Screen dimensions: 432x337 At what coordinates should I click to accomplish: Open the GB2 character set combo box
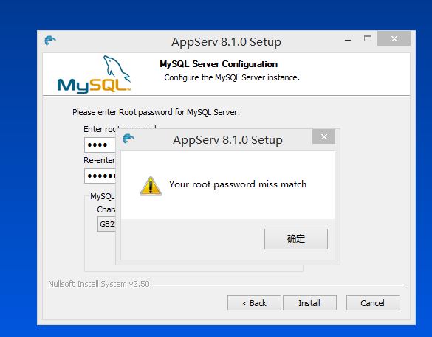coord(106,224)
